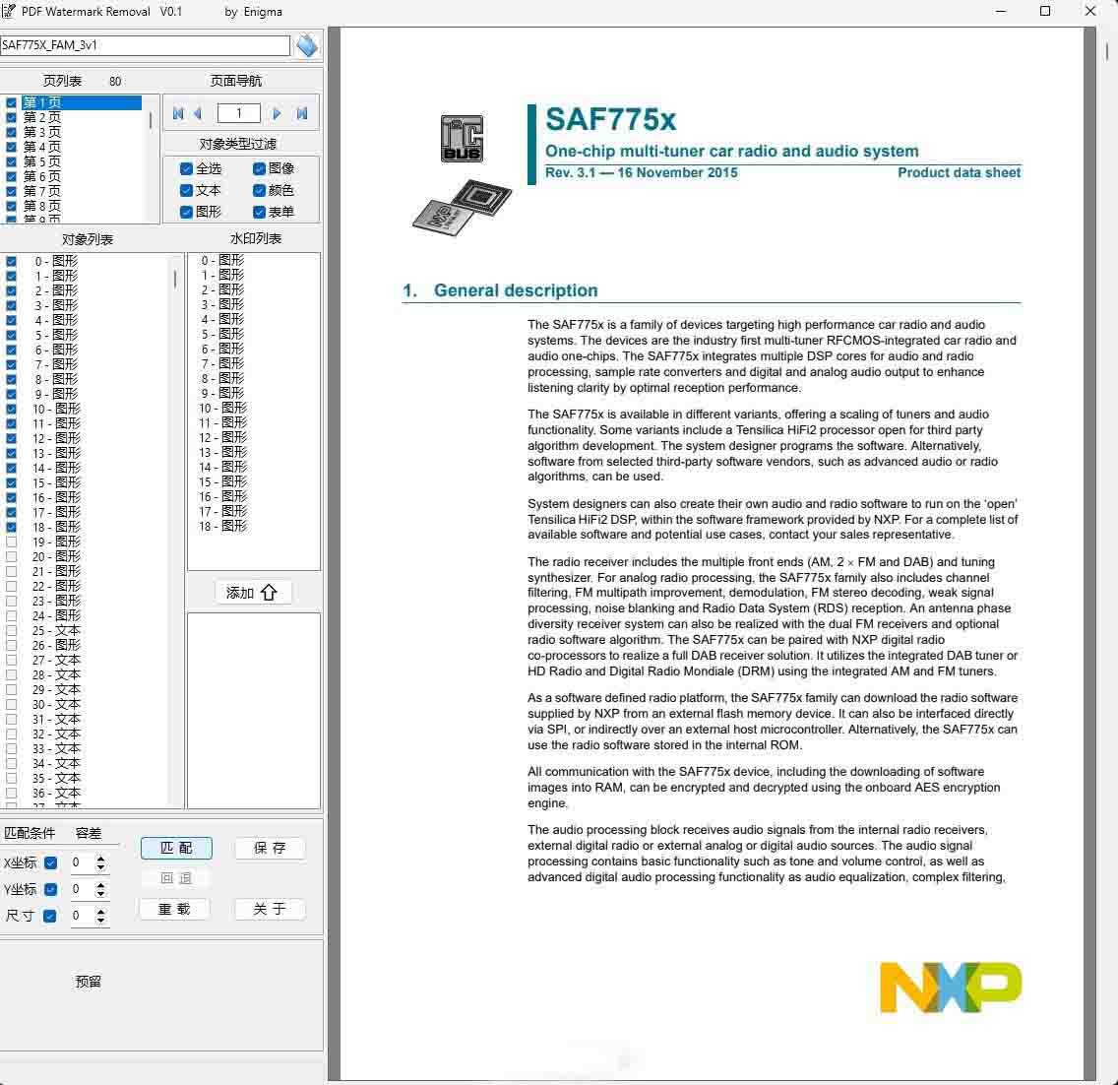
Task: Click the 匹配 match button
Action: click(x=175, y=848)
